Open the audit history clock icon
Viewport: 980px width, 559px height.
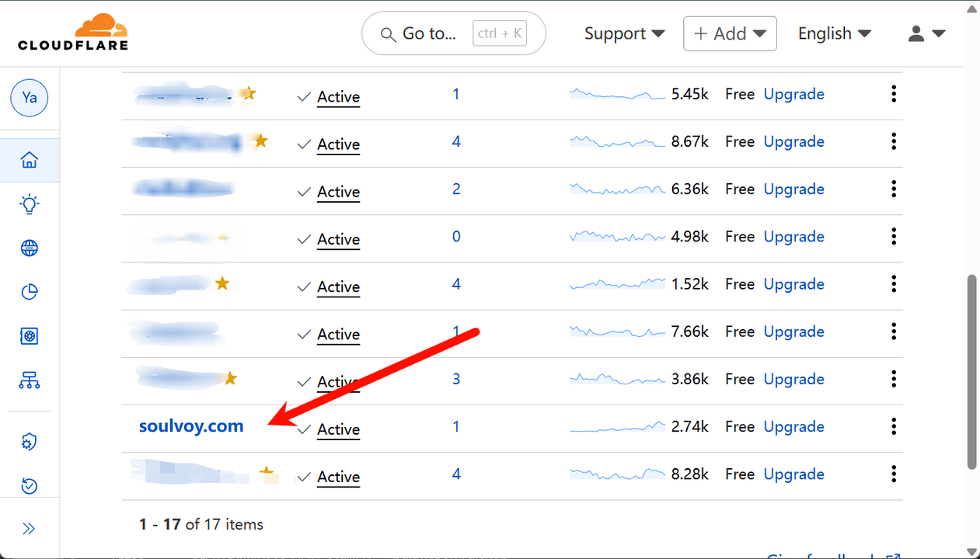[29, 485]
